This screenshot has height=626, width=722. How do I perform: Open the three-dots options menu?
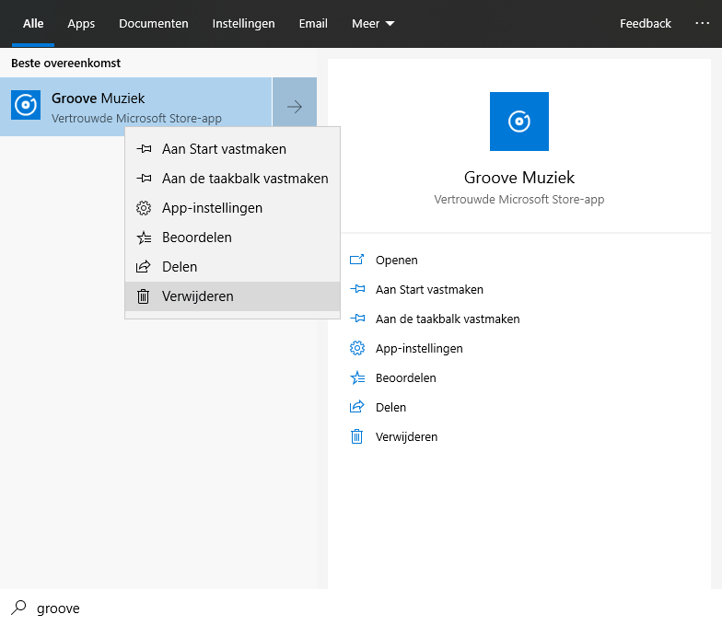click(x=703, y=24)
